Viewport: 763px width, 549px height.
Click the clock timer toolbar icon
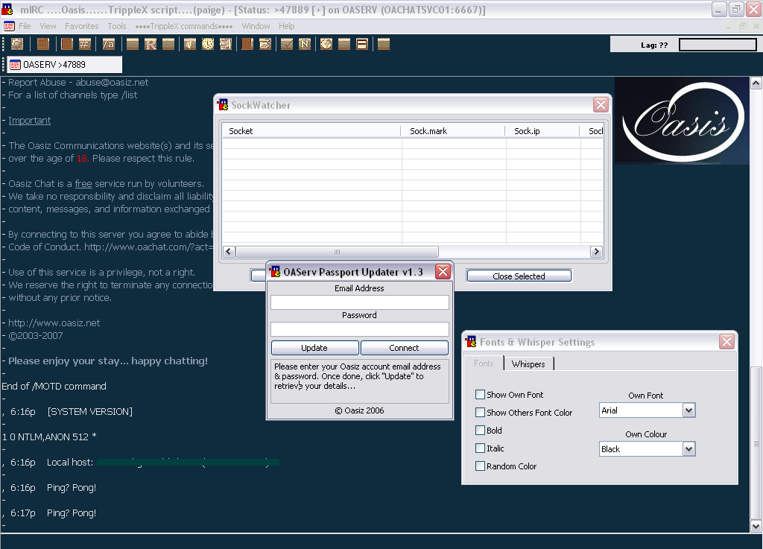click(x=208, y=44)
